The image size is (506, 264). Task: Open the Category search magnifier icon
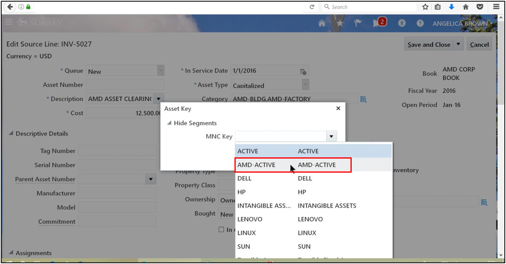[x=363, y=99]
